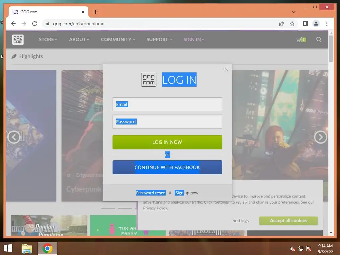This screenshot has width=340, height=255.
Task: Expand the SUPPORT menu
Action: [159, 40]
